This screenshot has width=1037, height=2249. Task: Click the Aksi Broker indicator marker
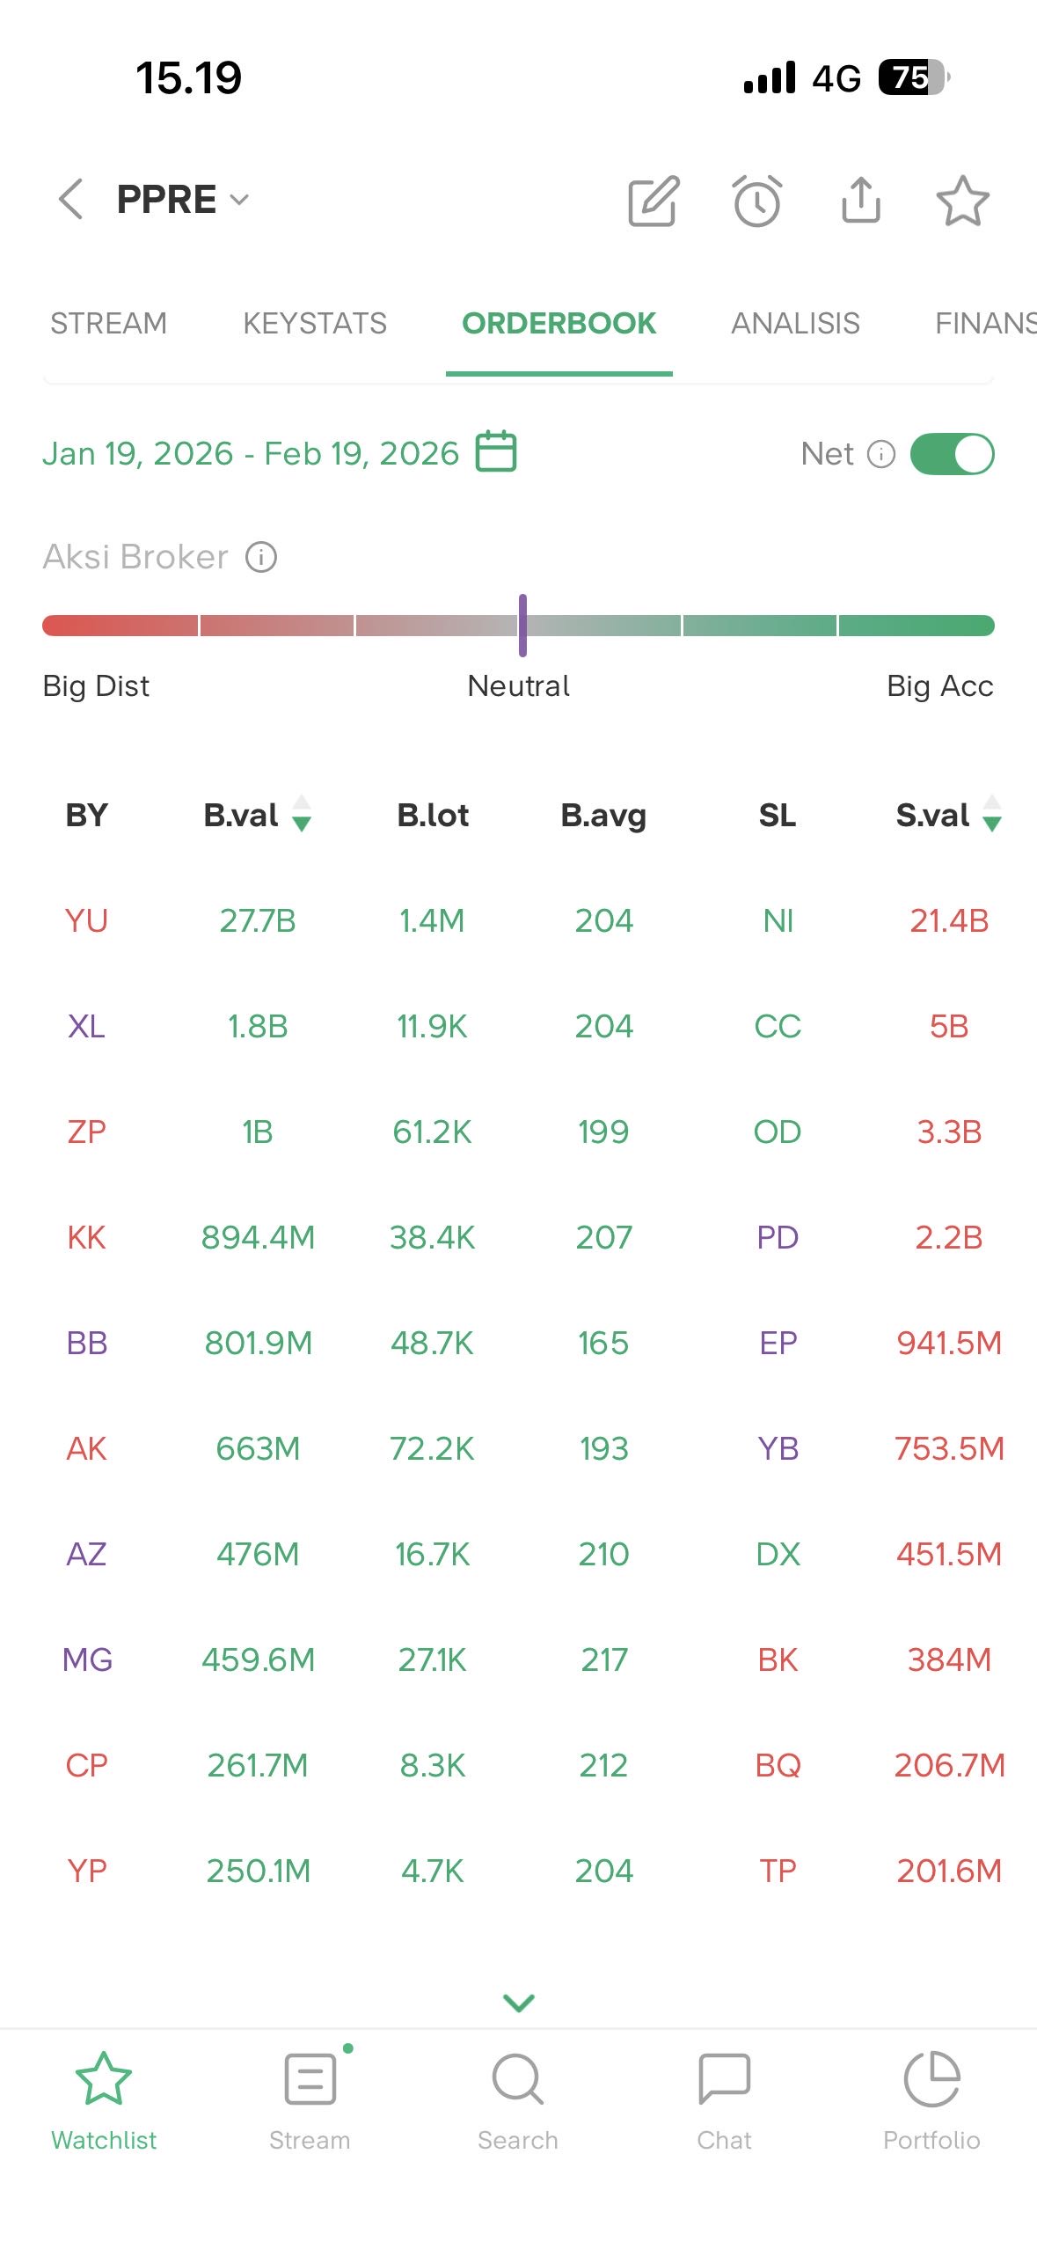click(522, 626)
